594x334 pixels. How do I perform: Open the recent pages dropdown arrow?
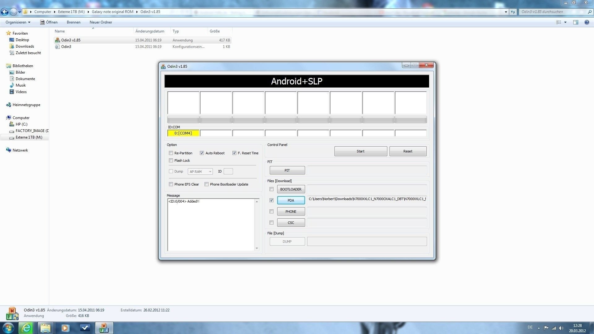coord(19,12)
